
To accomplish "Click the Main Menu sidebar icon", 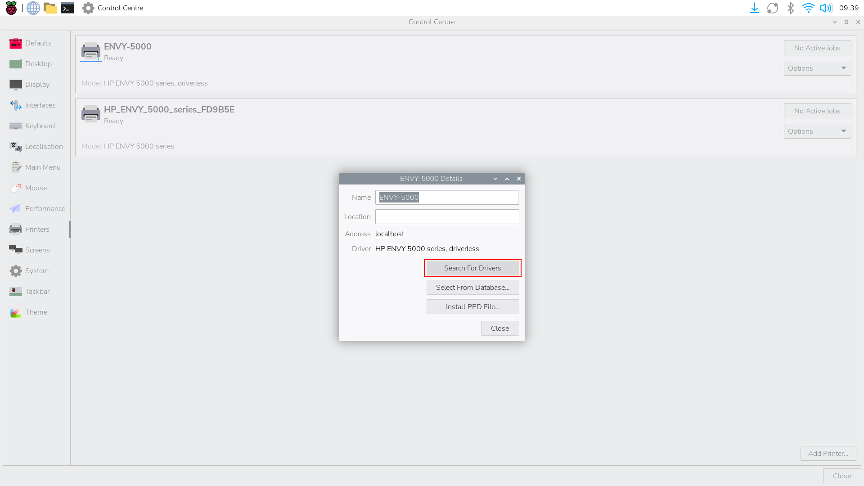I will (x=16, y=167).
